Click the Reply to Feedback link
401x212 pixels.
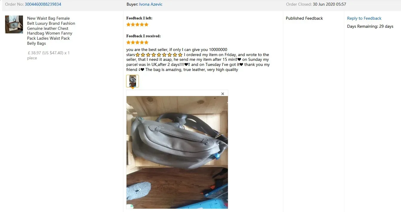coord(364,18)
